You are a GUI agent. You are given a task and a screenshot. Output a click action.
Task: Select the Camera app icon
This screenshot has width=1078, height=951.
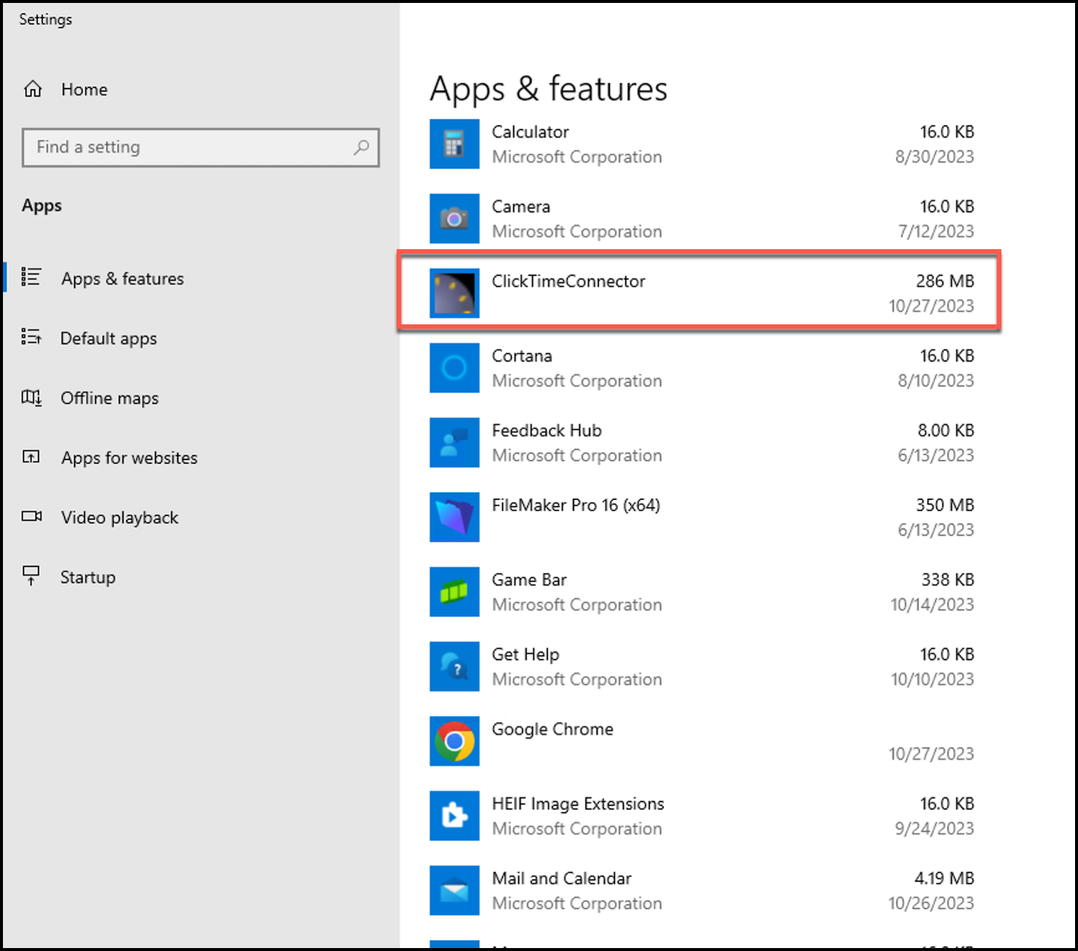455,219
